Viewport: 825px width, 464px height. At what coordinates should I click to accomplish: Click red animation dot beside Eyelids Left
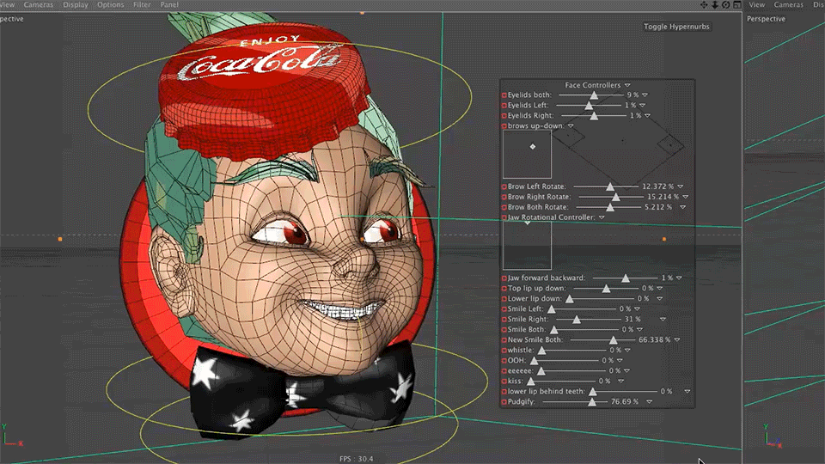point(504,105)
